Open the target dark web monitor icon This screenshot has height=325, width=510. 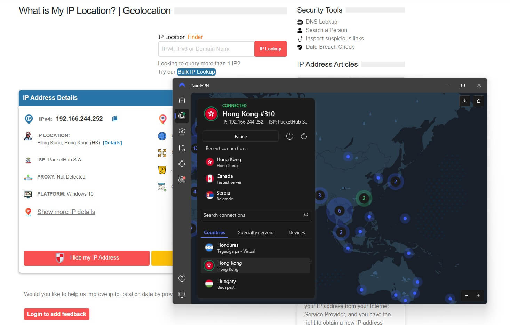pyautogui.click(x=182, y=180)
